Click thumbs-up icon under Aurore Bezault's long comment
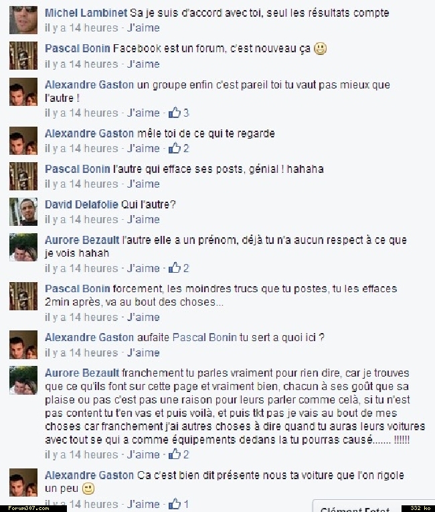Viewport: 435px width, 512px height. (175, 454)
